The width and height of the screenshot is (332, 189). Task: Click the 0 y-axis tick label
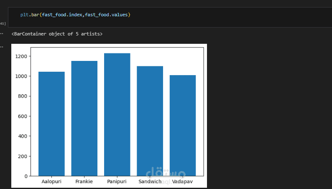26,176
